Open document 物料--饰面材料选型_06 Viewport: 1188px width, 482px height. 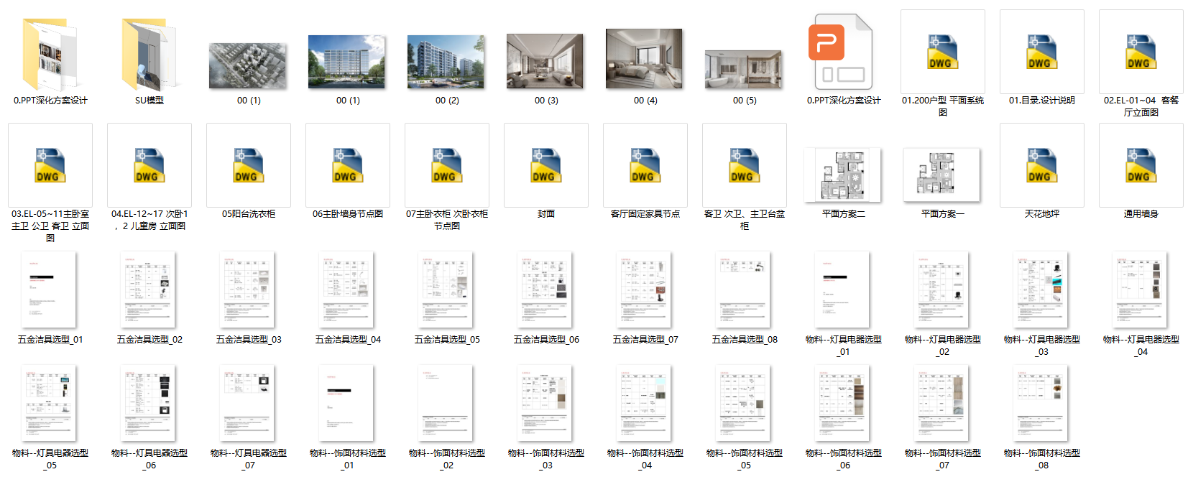click(842, 403)
